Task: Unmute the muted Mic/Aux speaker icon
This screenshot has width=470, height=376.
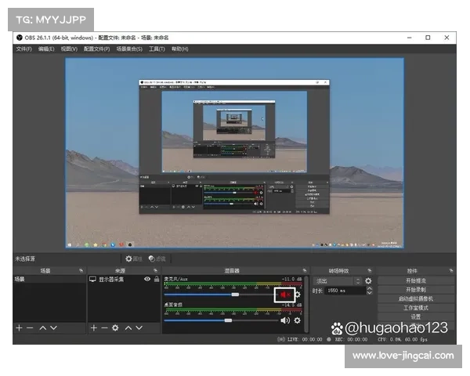Action: point(284,295)
